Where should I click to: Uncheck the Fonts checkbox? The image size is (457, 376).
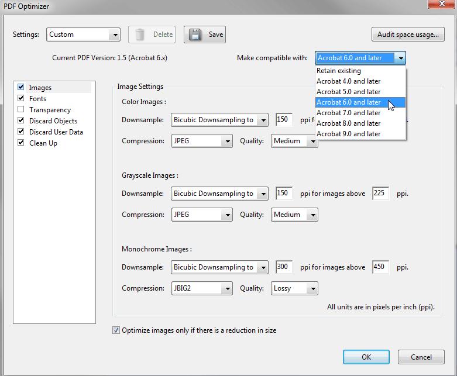[20, 98]
